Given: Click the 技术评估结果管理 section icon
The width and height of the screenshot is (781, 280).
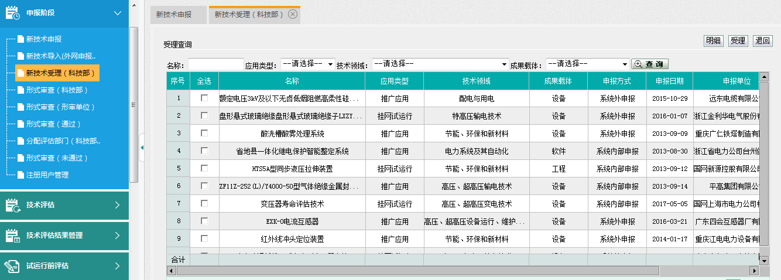Looking at the screenshot, I should coord(12,235).
